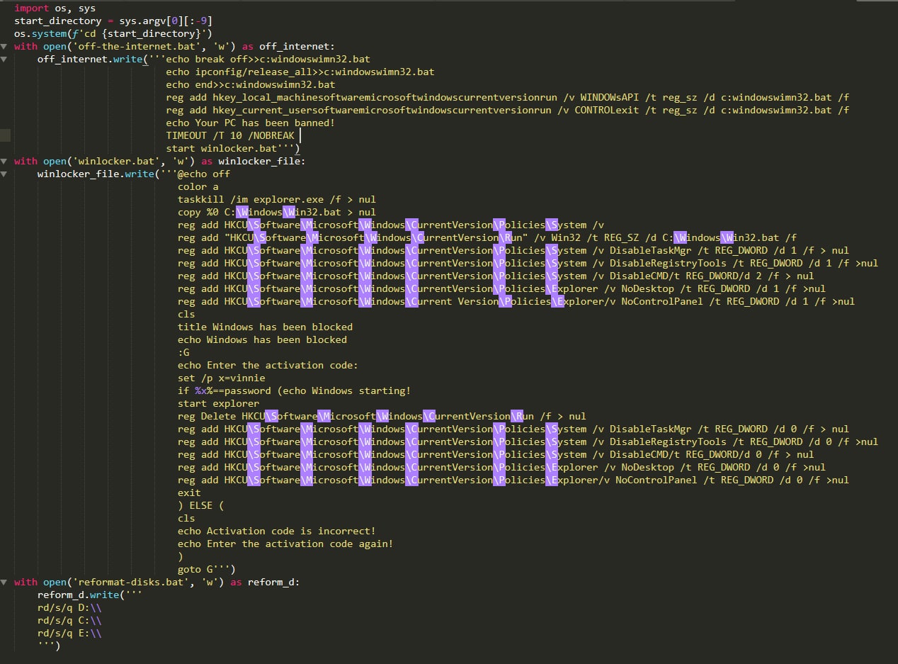Click the 'TIMEOUT /T 10 /NOBREAK' line
The image size is (898, 664).
230,135
